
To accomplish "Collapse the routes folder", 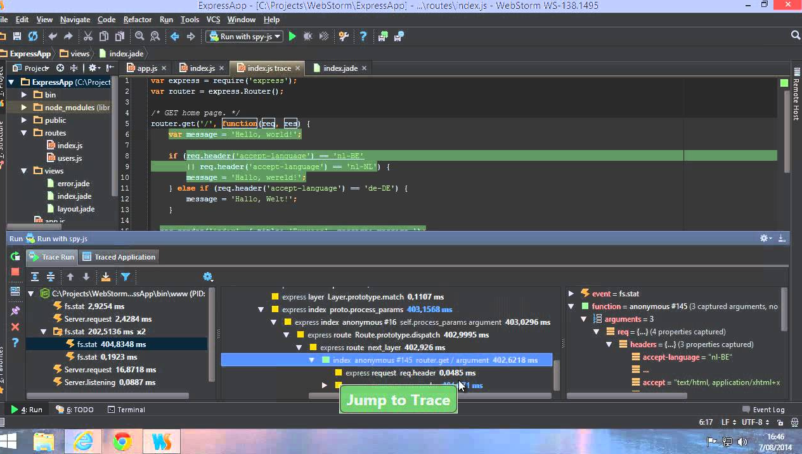I will pyautogui.click(x=24, y=133).
